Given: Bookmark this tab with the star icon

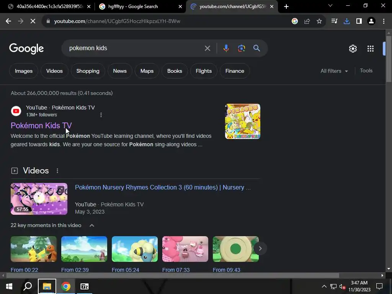Looking at the screenshot, I should 319,21.
